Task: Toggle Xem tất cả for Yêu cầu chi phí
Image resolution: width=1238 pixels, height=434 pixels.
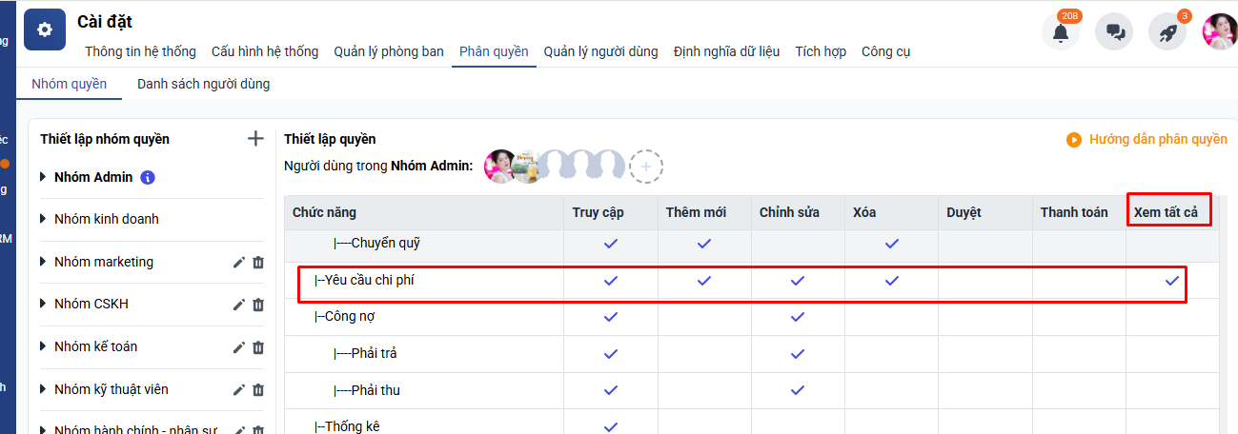Action: pos(1172,281)
